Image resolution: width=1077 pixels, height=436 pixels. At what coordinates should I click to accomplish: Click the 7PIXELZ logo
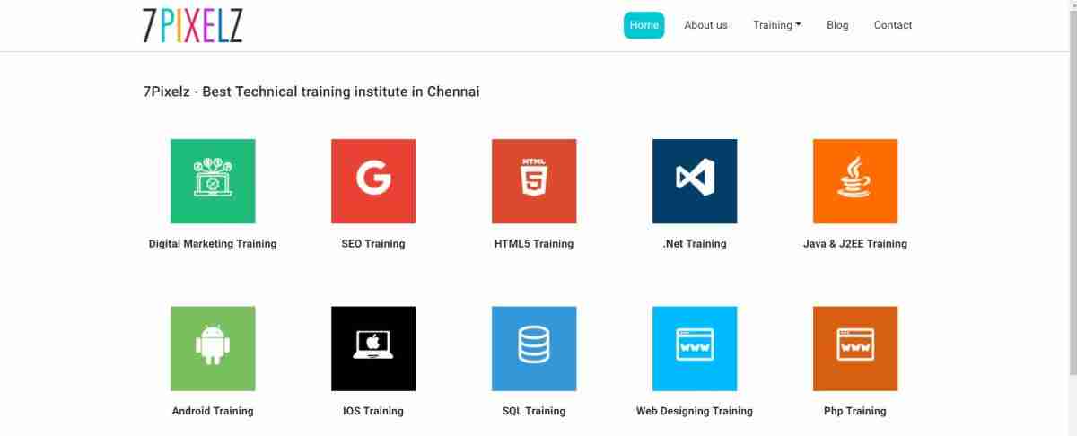tap(192, 25)
